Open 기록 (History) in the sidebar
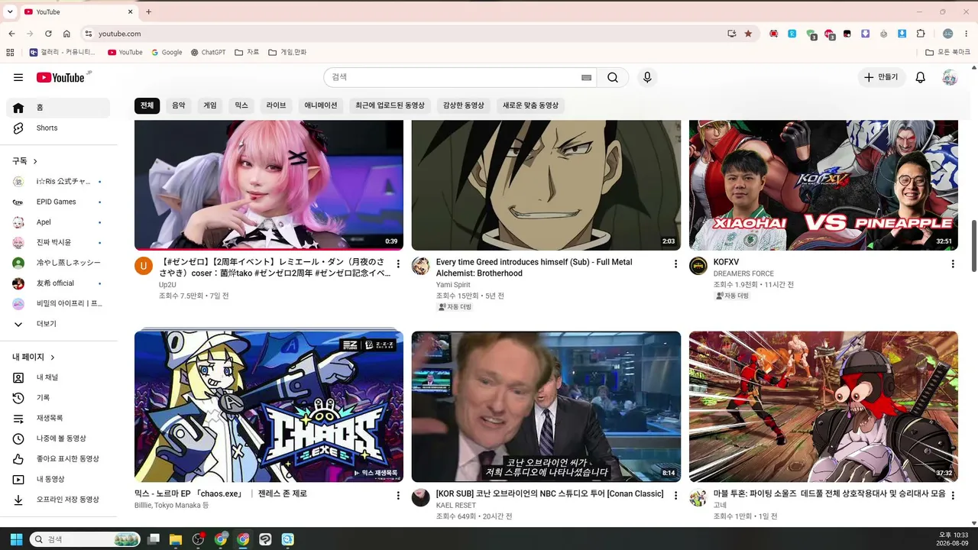This screenshot has width=978, height=550. tap(58, 398)
